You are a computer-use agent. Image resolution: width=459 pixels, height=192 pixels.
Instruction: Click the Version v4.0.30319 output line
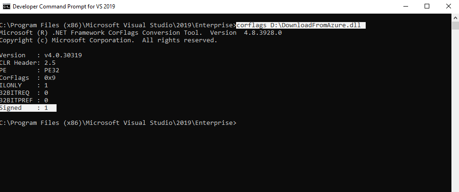41,55
